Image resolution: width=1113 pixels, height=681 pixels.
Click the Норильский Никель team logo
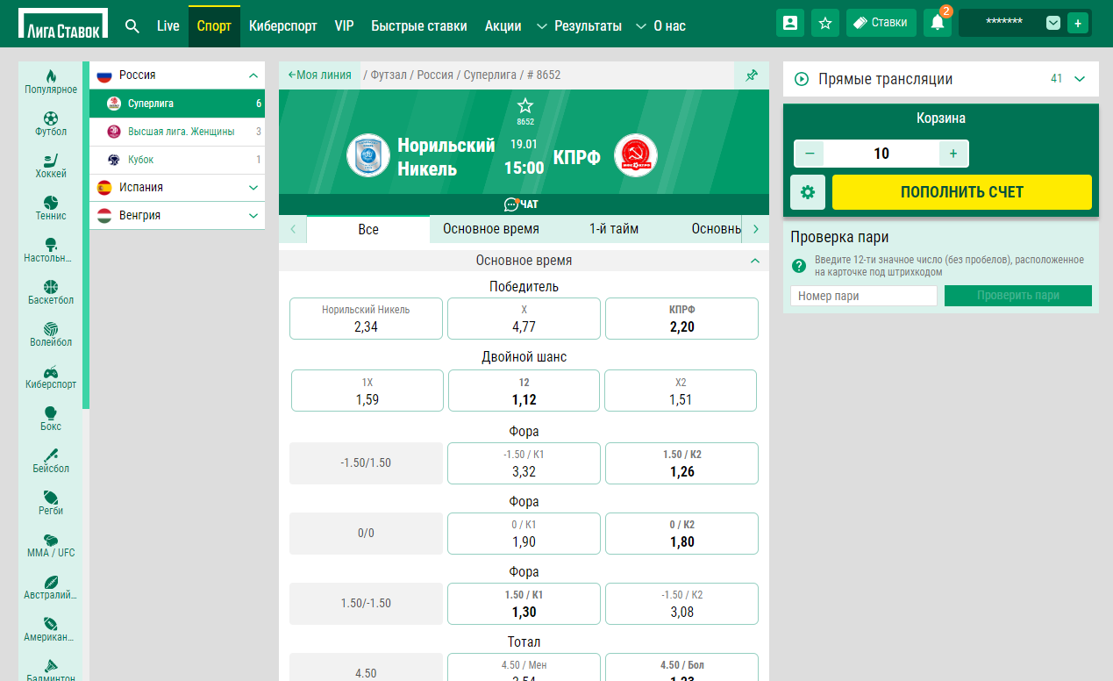pyautogui.click(x=368, y=155)
